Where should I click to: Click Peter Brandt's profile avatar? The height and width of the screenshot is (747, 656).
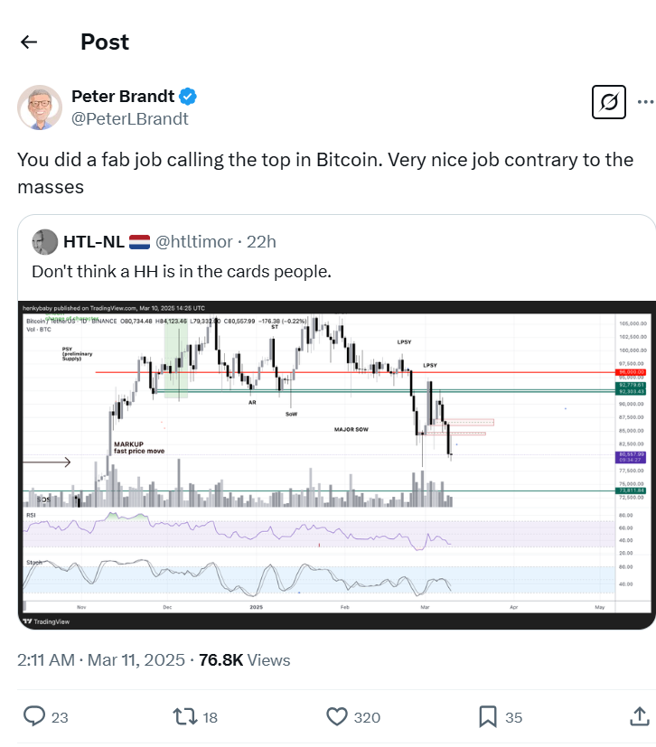39,107
